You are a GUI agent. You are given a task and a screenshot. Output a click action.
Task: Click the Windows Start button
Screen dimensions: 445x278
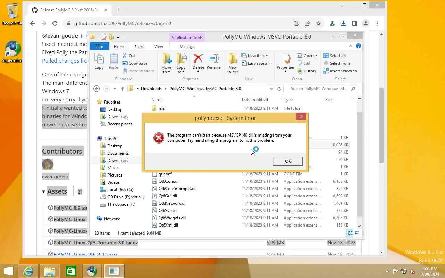pos(8,271)
